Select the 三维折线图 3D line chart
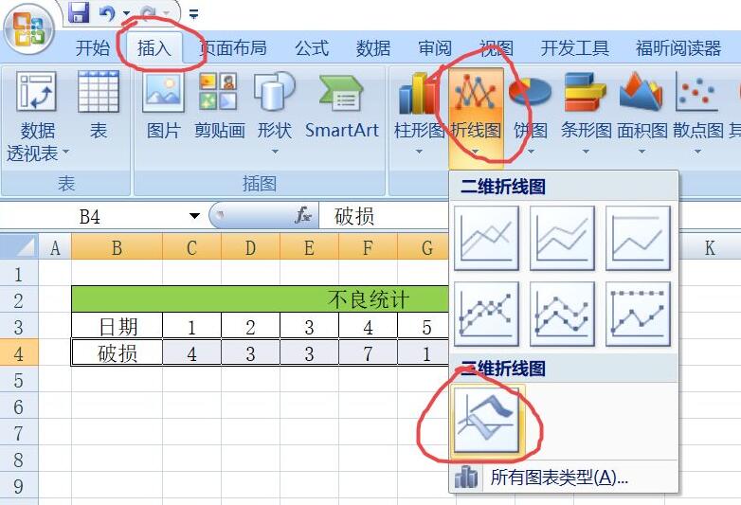This screenshot has width=741, height=505. [486, 420]
